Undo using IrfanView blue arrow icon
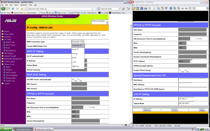This screenshot has height=131, width=210. click(x=166, y=8)
